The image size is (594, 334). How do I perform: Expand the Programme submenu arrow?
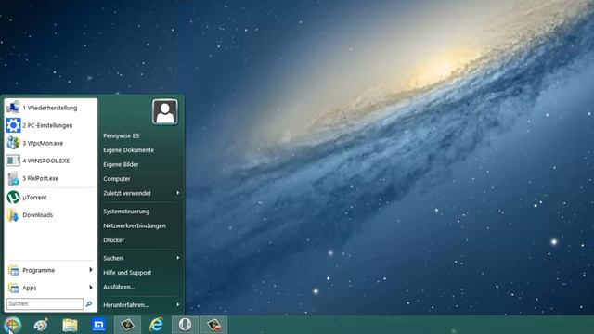pyautogui.click(x=91, y=270)
